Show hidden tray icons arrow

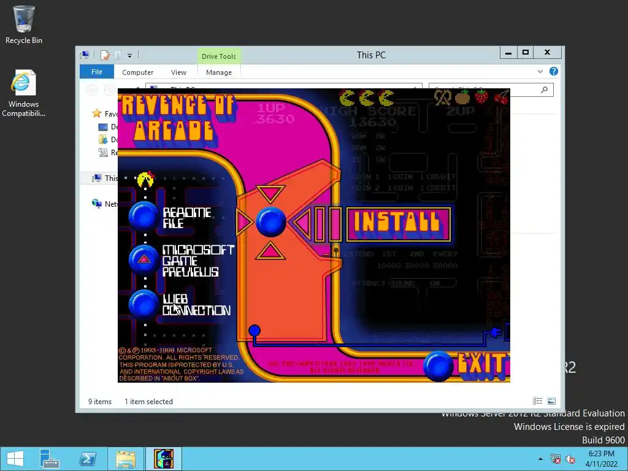click(541, 459)
